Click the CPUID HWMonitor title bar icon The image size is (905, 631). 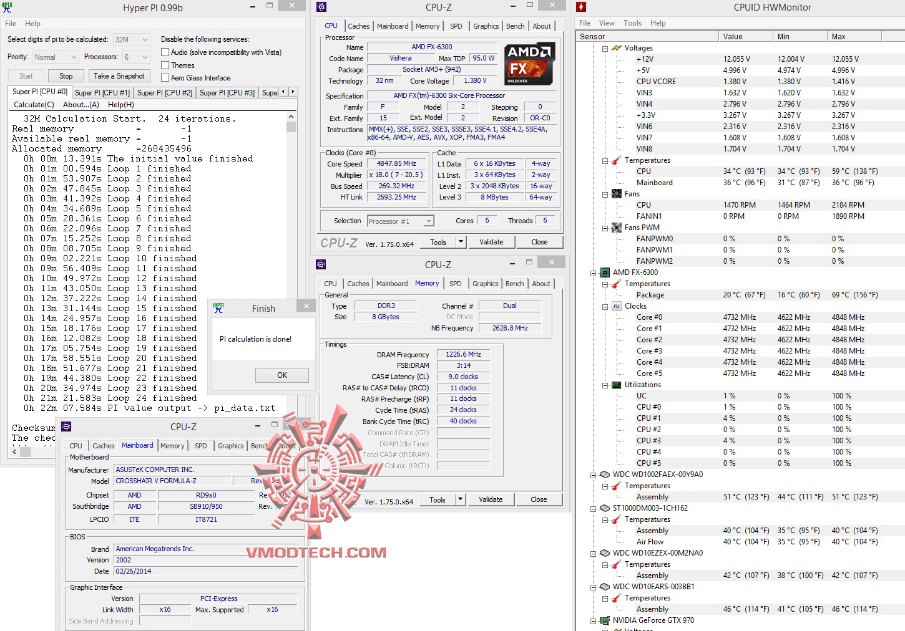pos(581,7)
